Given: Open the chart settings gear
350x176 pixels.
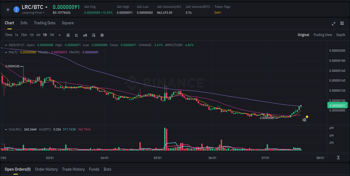Looking at the screenshot, I should click(x=102, y=35).
